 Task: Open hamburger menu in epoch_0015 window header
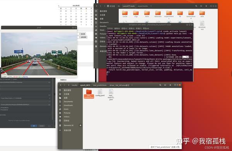click(x=170, y=85)
